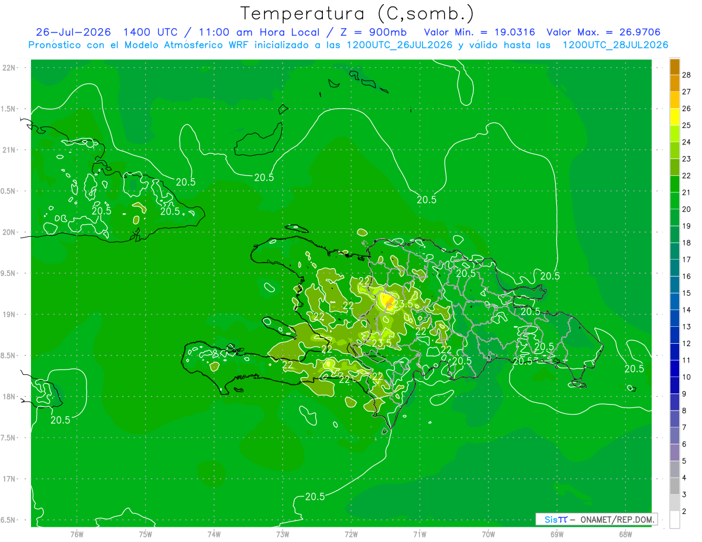Click the "76W" longitude axis label
702x542 pixels.
click(x=77, y=534)
